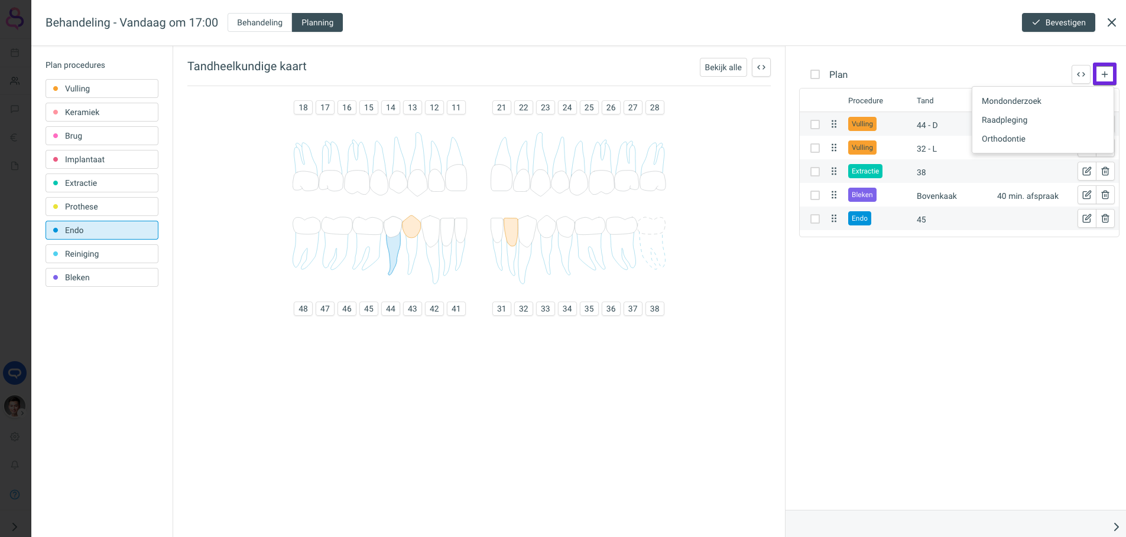Expand the bottom-right chevron arrow
The height and width of the screenshot is (537, 1126).
pyautogui.click(x=1115, y=526)
